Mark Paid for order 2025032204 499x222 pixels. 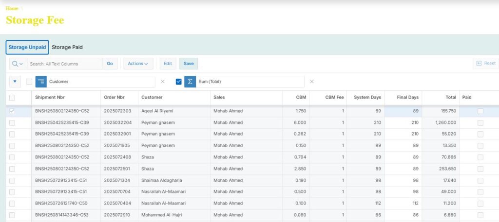pos(480,123)
